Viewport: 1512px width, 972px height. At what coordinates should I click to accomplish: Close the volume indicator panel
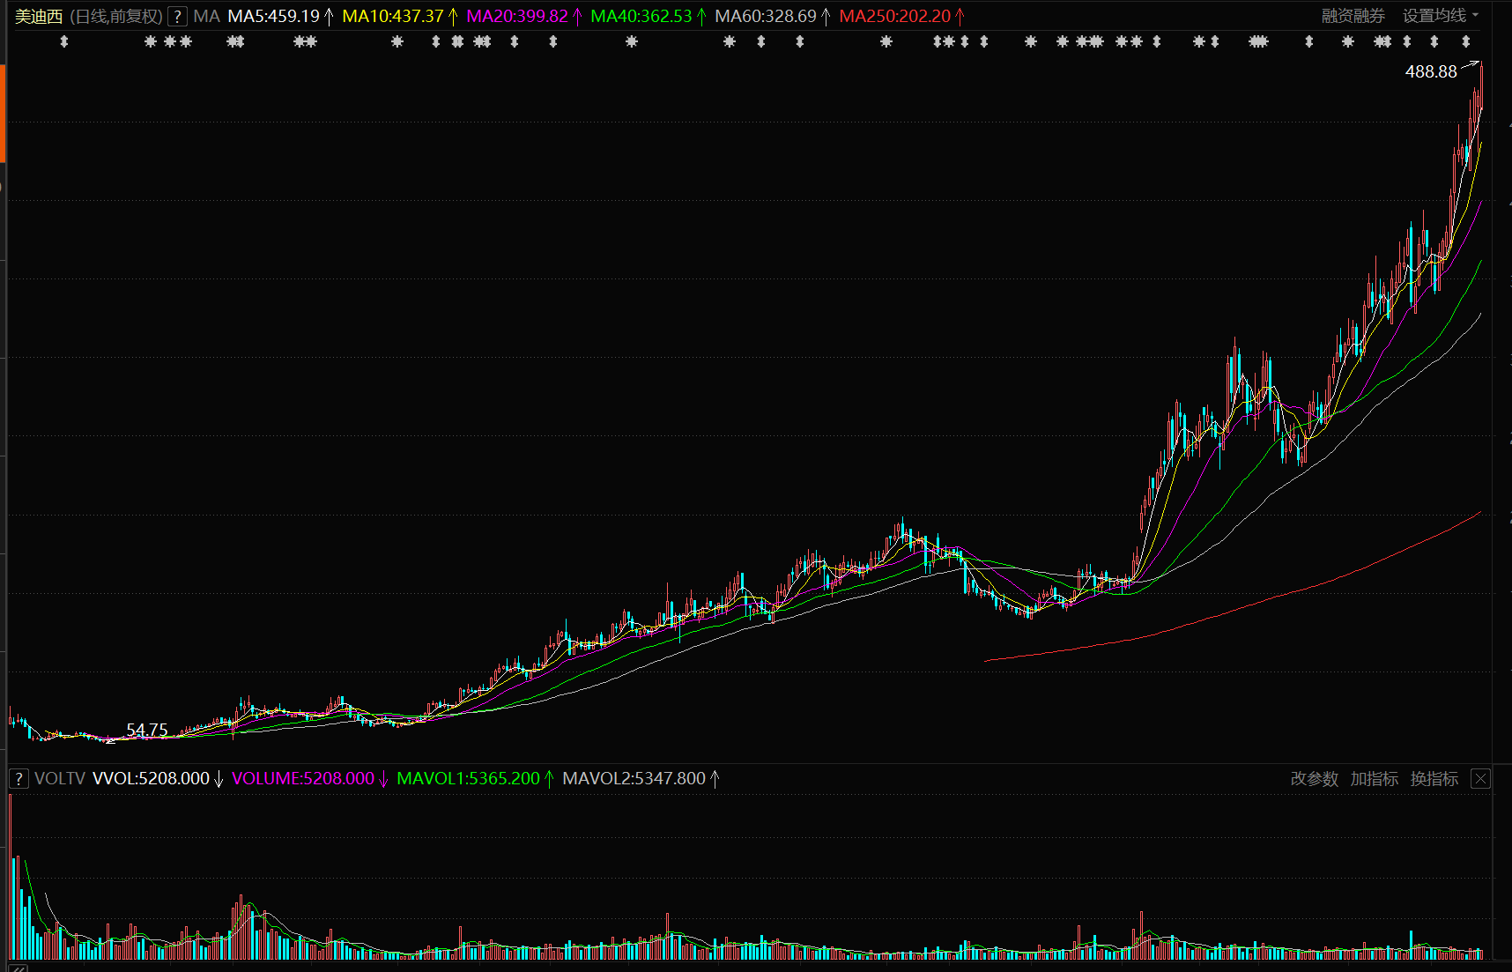point(1480,779)
